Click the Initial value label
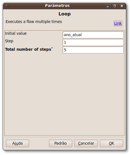 (16, 33)
